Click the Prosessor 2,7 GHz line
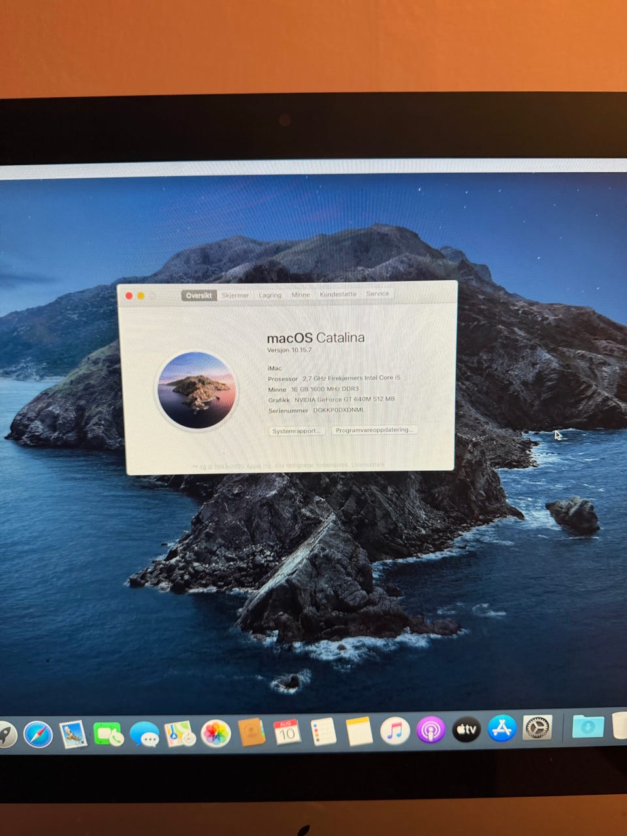 [x=334, y=378]
